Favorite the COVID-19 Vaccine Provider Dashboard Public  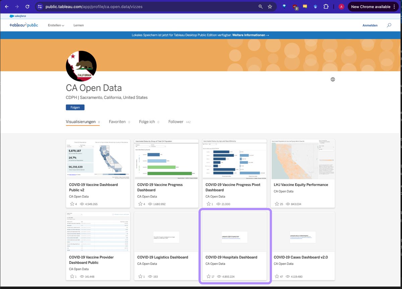tap(72, 277)
